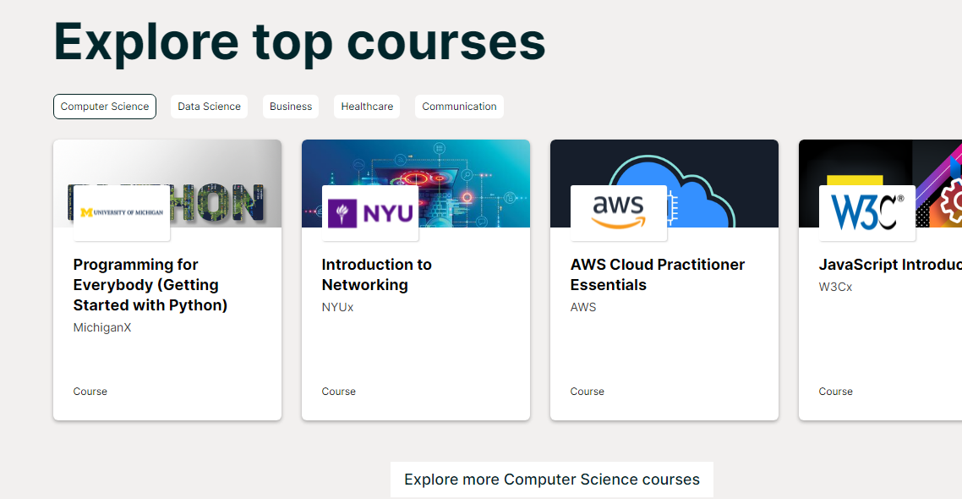962x499 pixels.
Task: Select the Communication tab
Action: click(459, 107)
